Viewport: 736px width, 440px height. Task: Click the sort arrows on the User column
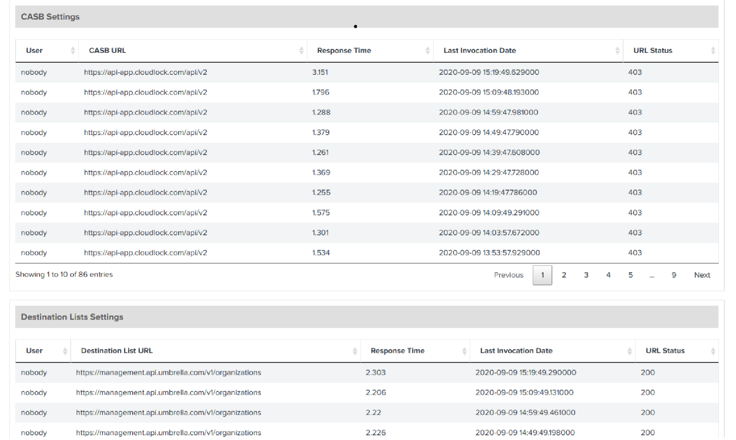72,50
